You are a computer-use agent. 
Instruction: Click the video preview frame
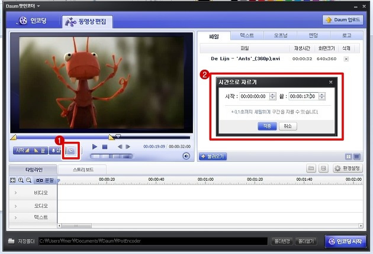tap(102, 83)
